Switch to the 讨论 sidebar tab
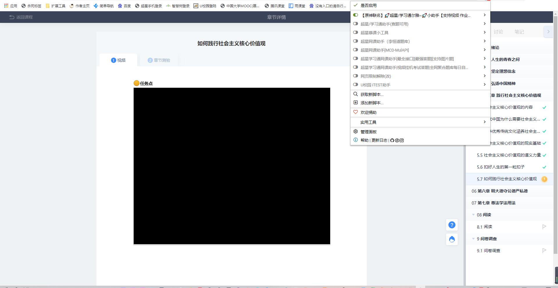558x288 pixels. tap(498, 32)
